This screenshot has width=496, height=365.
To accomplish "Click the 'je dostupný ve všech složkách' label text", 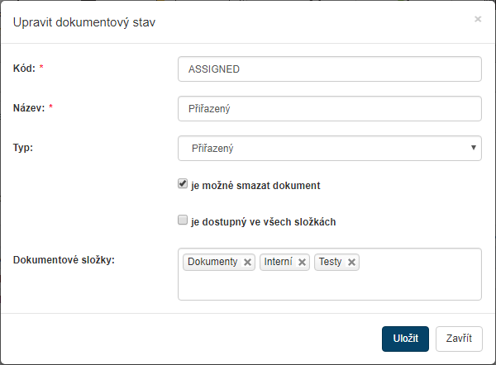I will click(263, 222).
